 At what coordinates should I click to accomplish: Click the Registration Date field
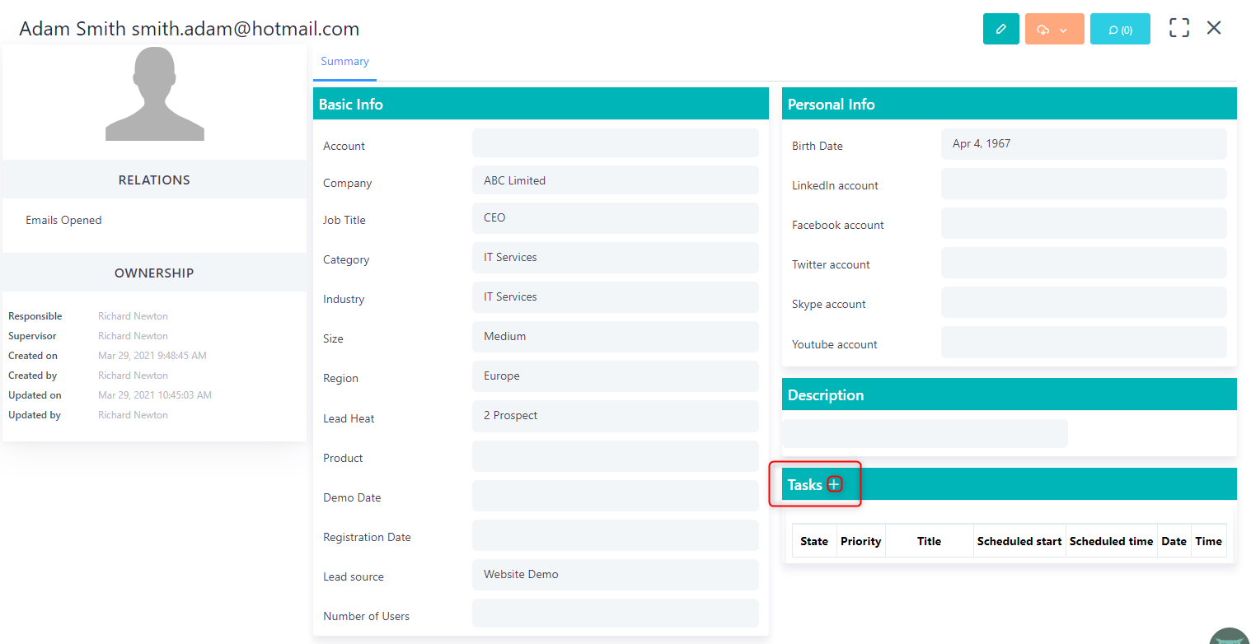615,535
